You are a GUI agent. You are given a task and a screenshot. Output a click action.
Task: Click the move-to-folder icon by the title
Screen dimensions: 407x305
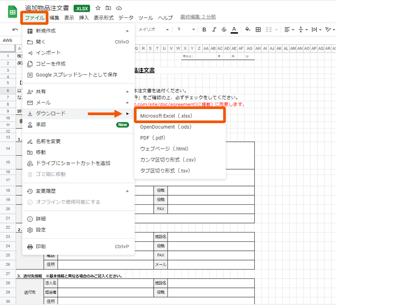click(x=108, y=8)
